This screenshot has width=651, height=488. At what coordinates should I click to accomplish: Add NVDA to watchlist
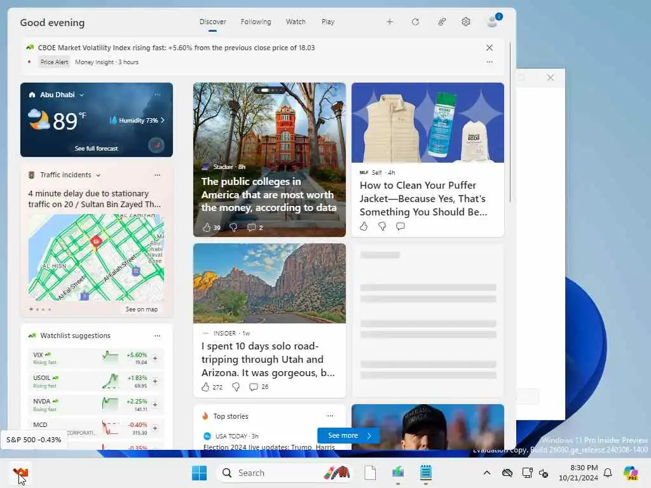[155, 405]
